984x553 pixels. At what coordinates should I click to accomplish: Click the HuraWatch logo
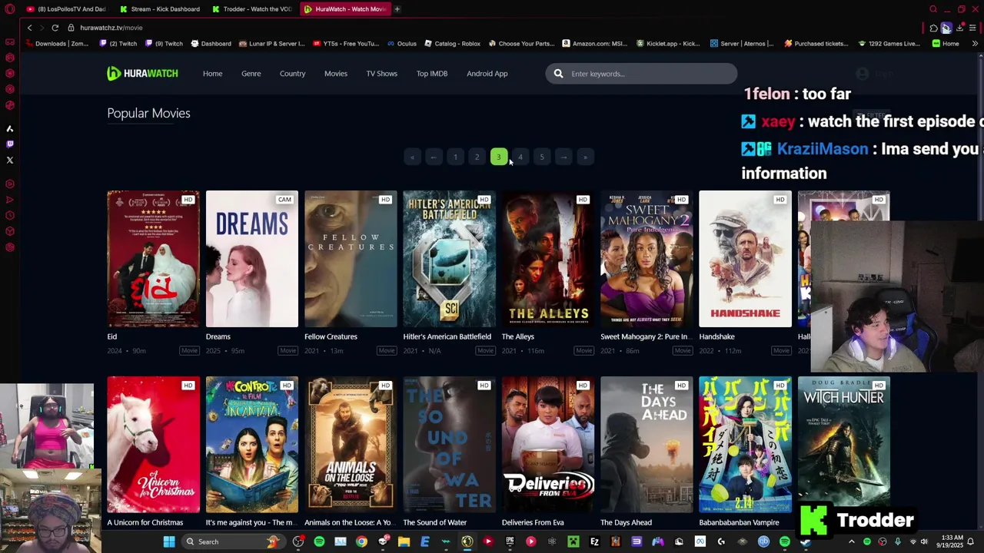tap(142, 74)
